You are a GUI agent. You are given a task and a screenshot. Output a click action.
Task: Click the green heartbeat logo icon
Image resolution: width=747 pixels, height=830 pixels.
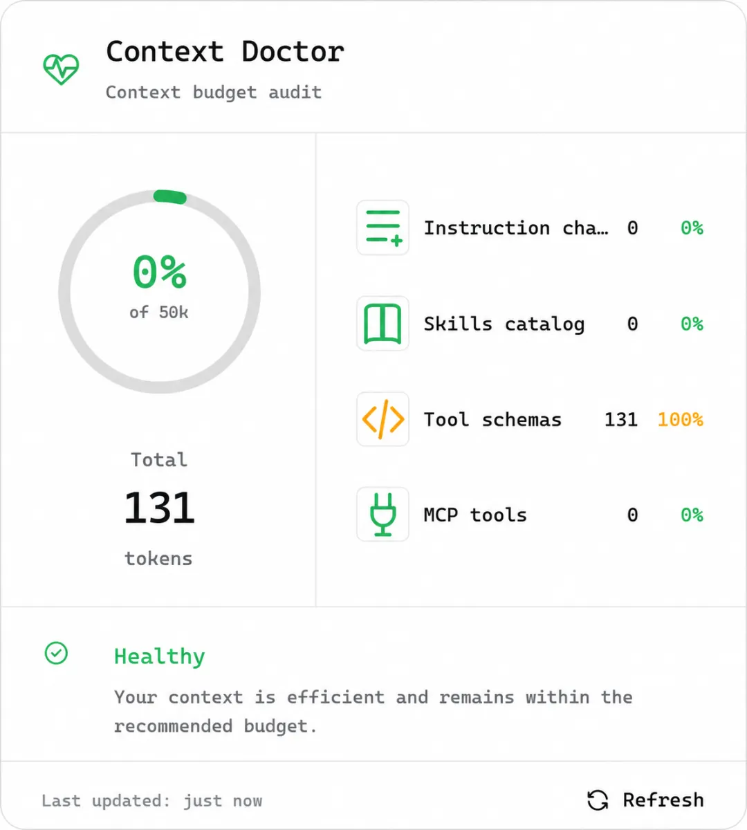click(x=61, y=69)
